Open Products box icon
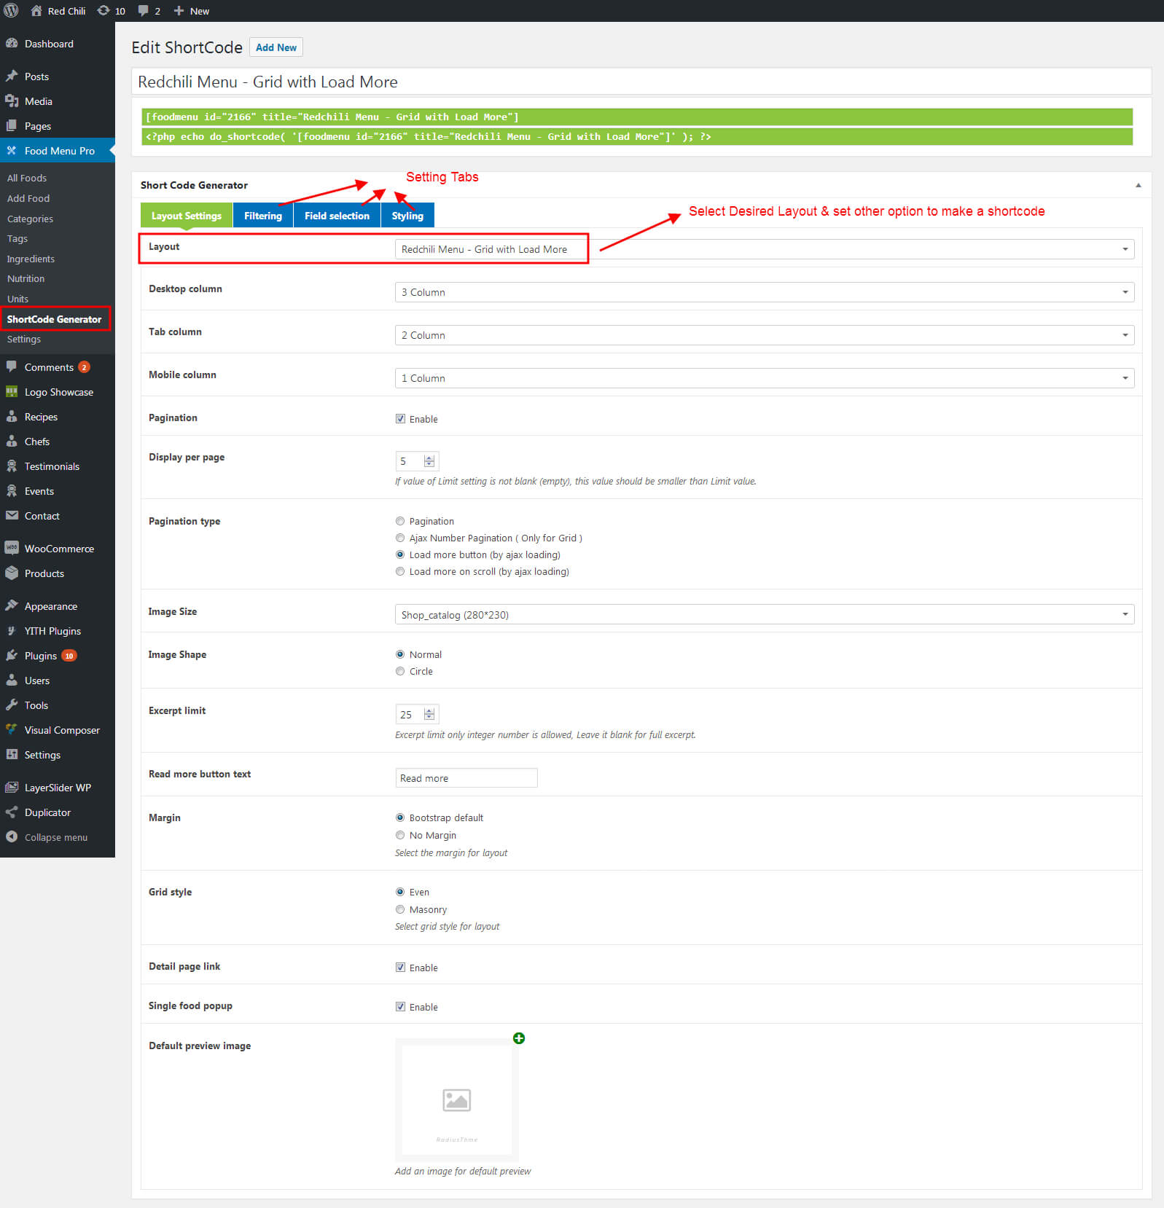Screen dimensions: 1164x1208 click(12, 573)
